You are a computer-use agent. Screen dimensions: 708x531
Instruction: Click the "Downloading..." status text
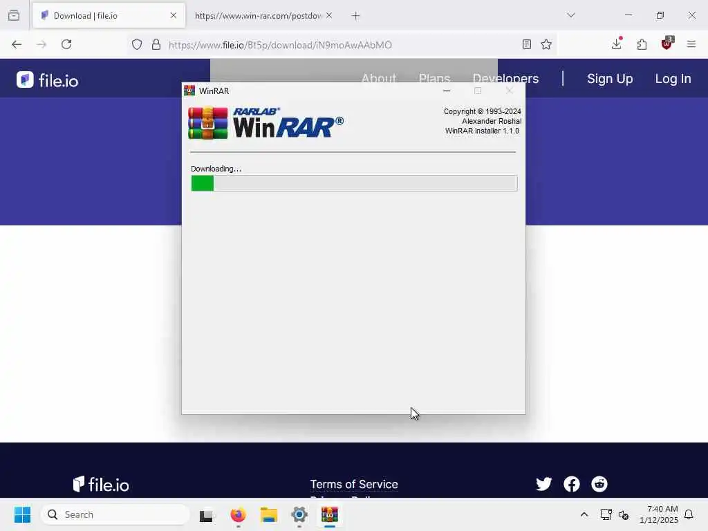click(216, 169)
